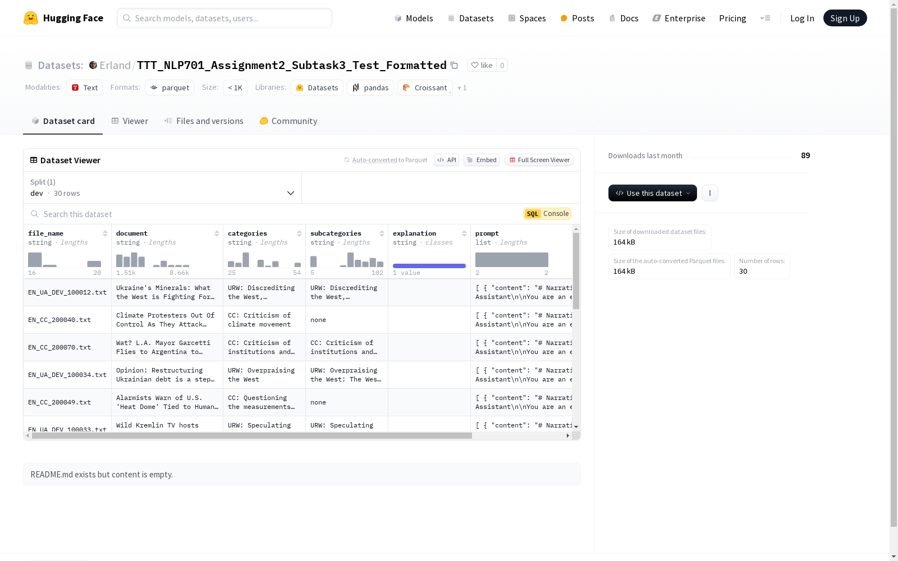This screenshot has width=898, height=561.
Task: Switch to the Viewer tab
Action: click(x=130, y=121)
